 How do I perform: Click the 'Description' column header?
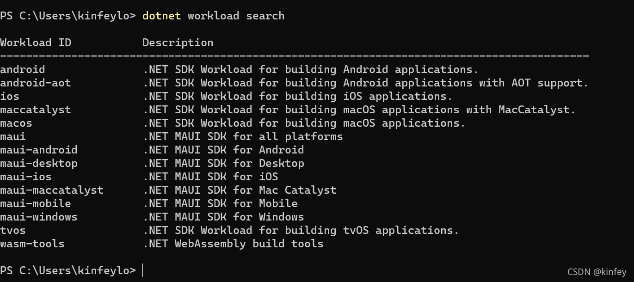pyautogui.click(x=178, y=43)
